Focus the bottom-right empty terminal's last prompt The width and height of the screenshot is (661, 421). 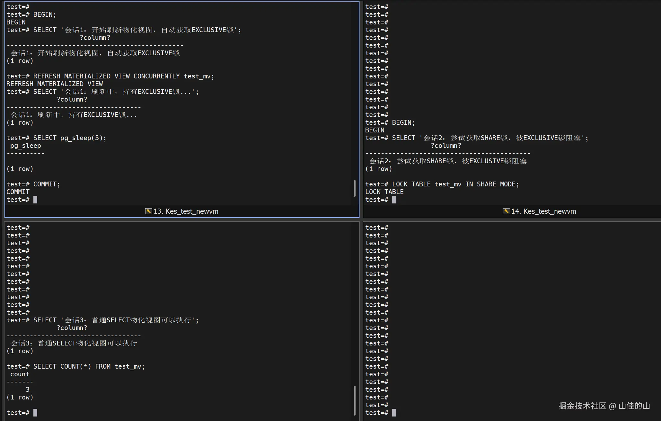[x=394, y=413]
